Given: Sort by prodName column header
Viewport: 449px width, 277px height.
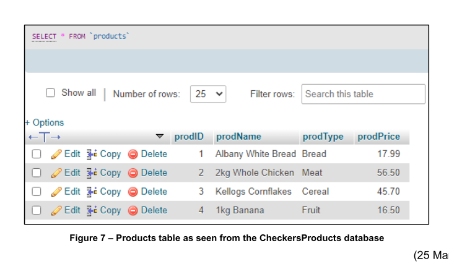Looking at the screenshot, I should click(x=239, y=137).
